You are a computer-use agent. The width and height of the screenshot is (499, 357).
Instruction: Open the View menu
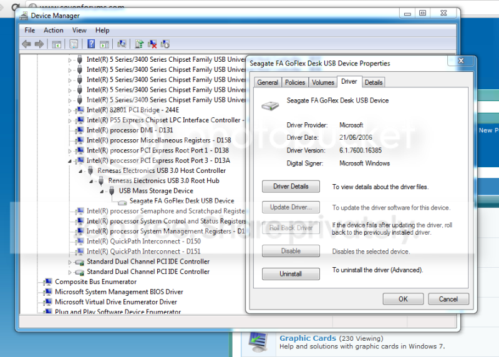79,30
